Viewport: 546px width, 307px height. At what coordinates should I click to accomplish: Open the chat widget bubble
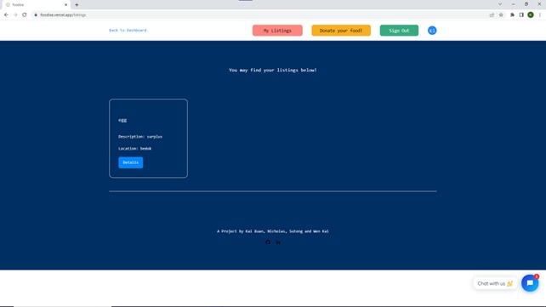[x=530, y=283]
